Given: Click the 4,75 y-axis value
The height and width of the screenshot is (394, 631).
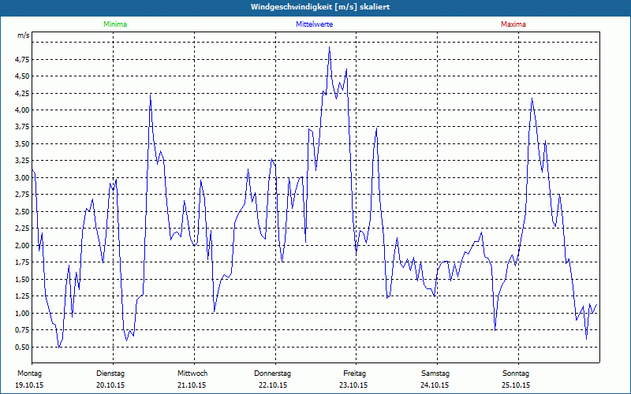Looking at the screenshot, I should (x=23, y=60).
